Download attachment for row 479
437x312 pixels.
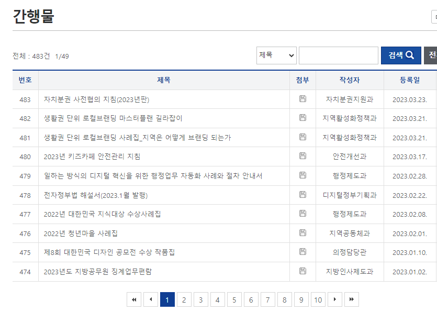(x=302, y=175)
